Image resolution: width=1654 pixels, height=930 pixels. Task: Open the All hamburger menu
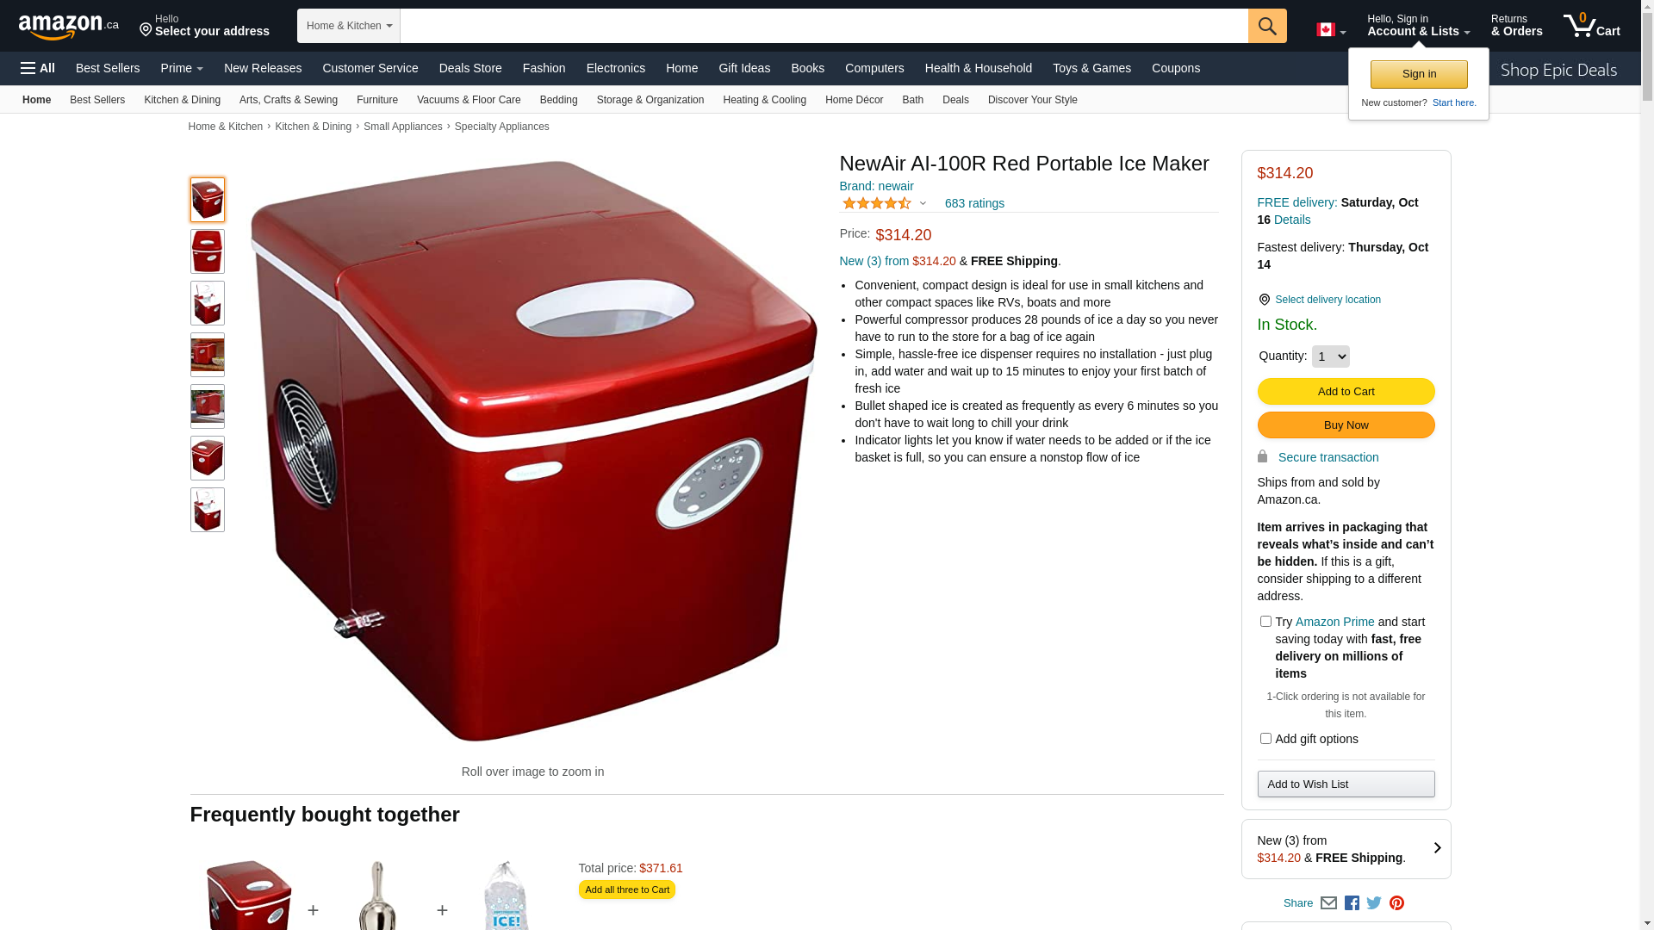[38, 68]
